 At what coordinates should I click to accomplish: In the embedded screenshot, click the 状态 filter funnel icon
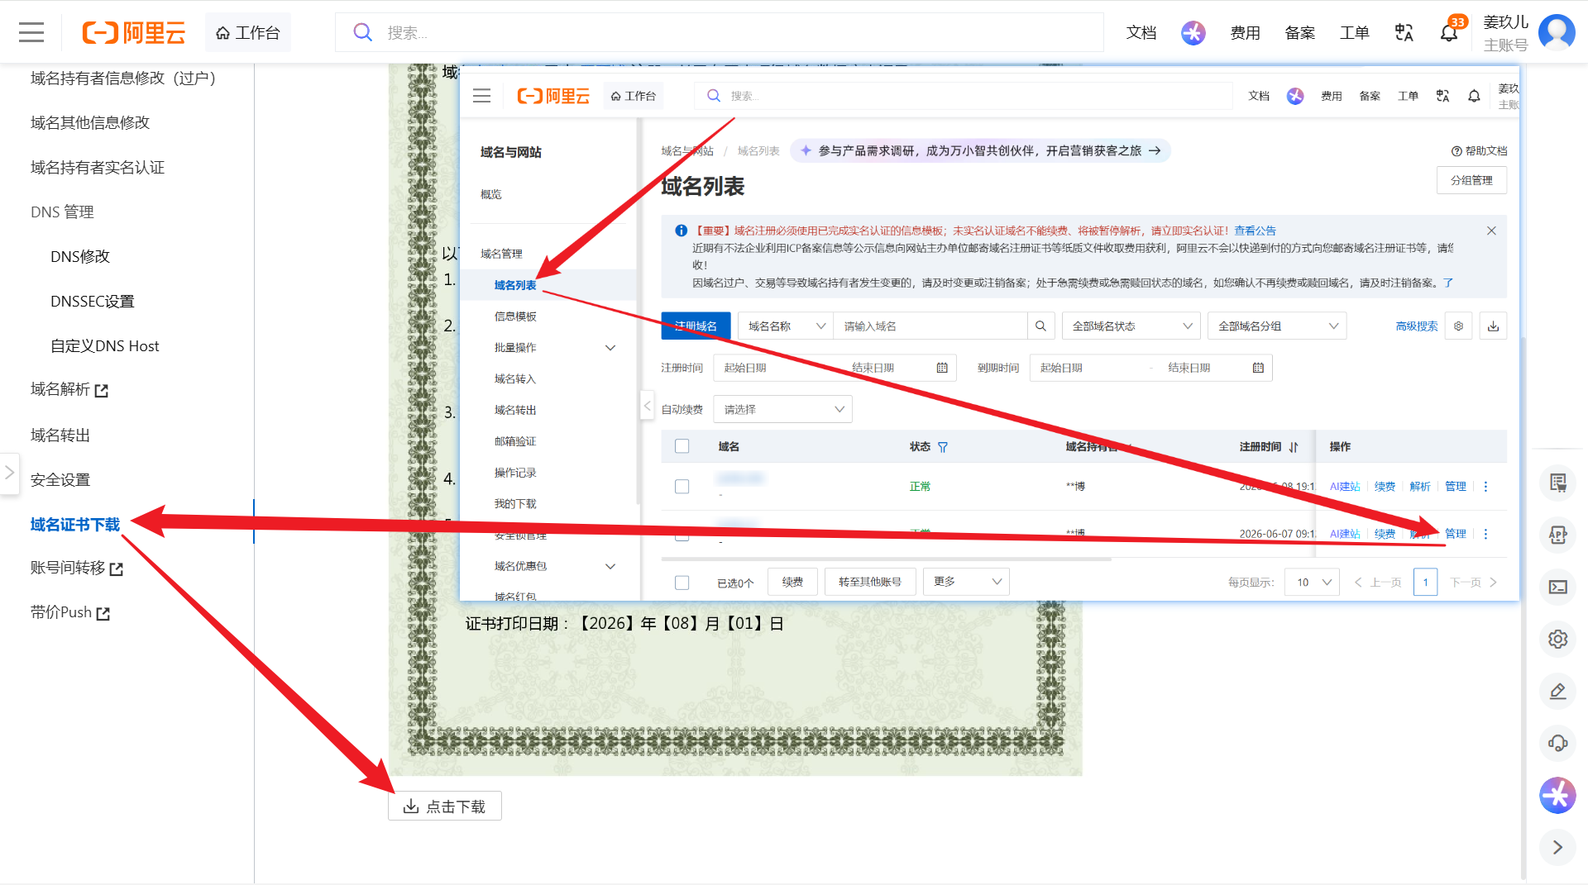point(943,447)
